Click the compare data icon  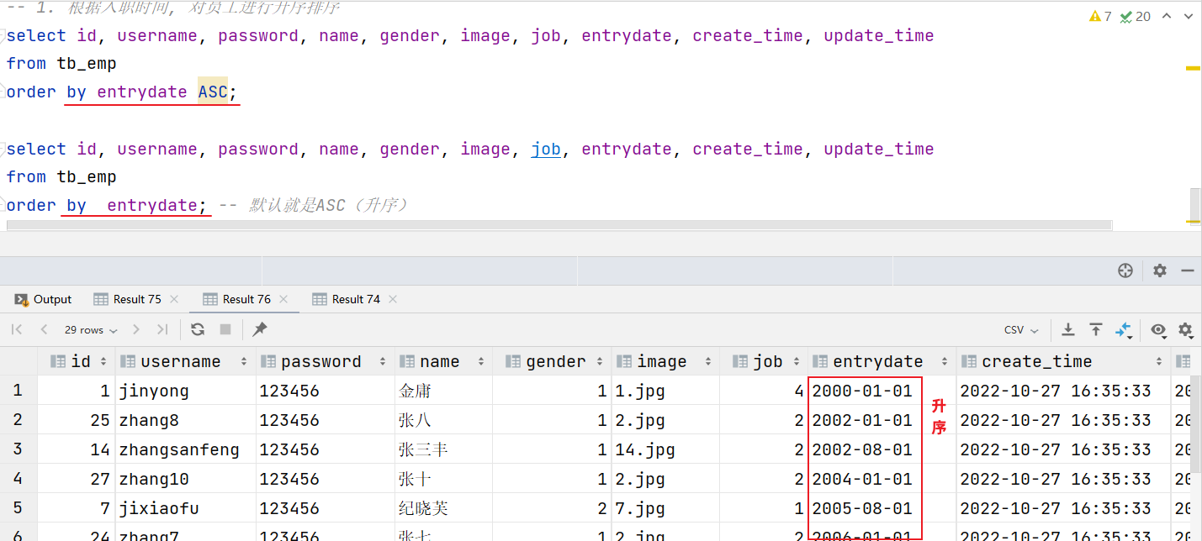[1124, 330]
